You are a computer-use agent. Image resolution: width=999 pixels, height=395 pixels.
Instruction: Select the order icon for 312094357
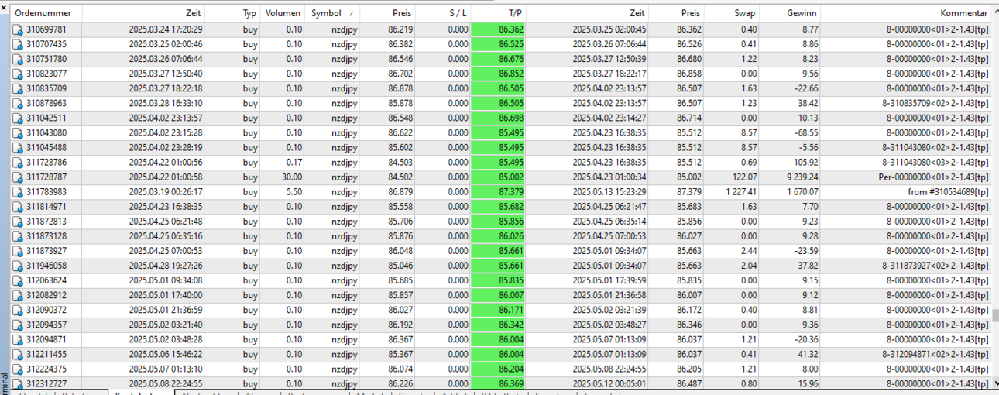click(x=18, y=325)
